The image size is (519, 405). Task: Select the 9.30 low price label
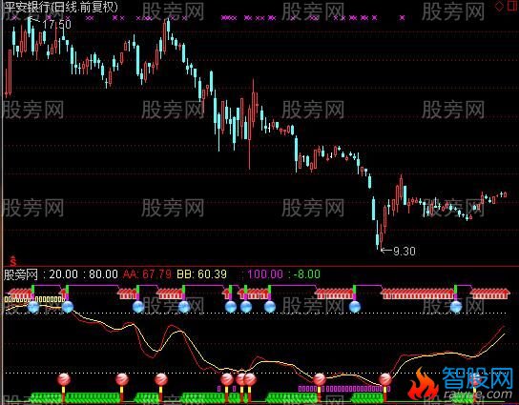tap(405, 252)
